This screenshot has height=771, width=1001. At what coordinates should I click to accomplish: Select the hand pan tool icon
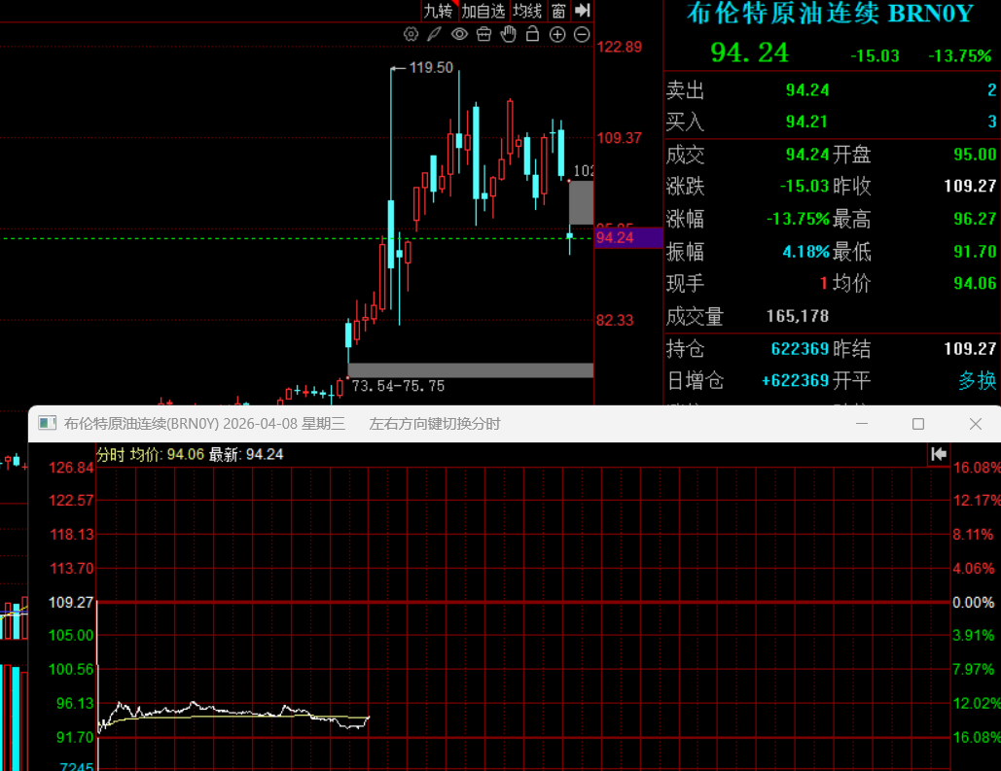pyautogui.click(x=508, y=34)
